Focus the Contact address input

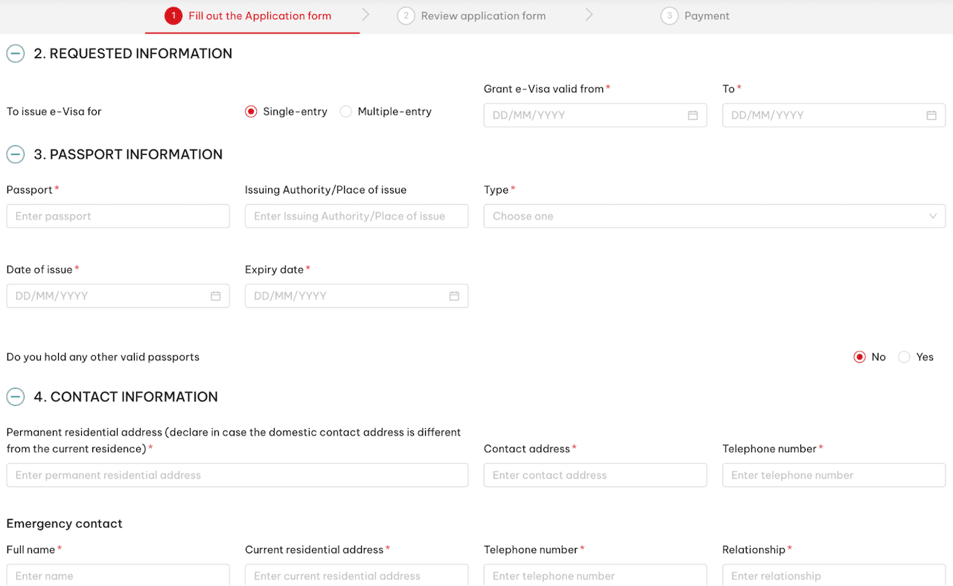(596, 475)
